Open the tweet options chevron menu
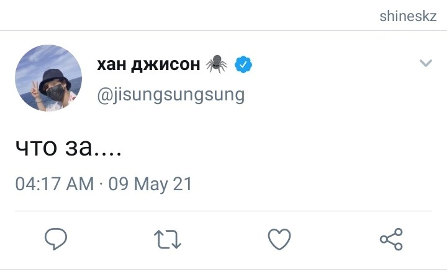Screen dimensions: 447x277 (x=426, y=63)
